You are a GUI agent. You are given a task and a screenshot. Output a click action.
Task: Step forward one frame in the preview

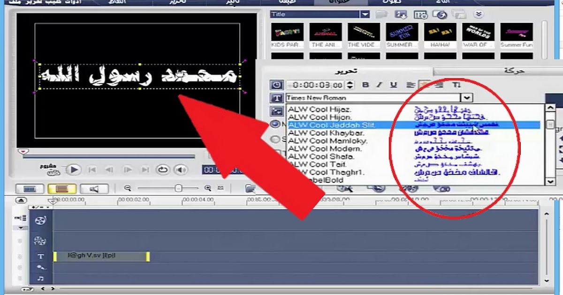[127, 170]
